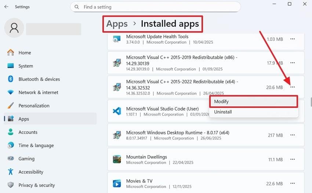
Task: Open three-dot menu for Mountain Dwellings
Action: pos(293,159)
